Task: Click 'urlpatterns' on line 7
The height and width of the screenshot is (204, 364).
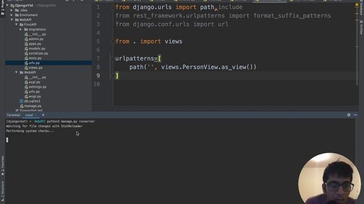Action: [x=135, y=58]
